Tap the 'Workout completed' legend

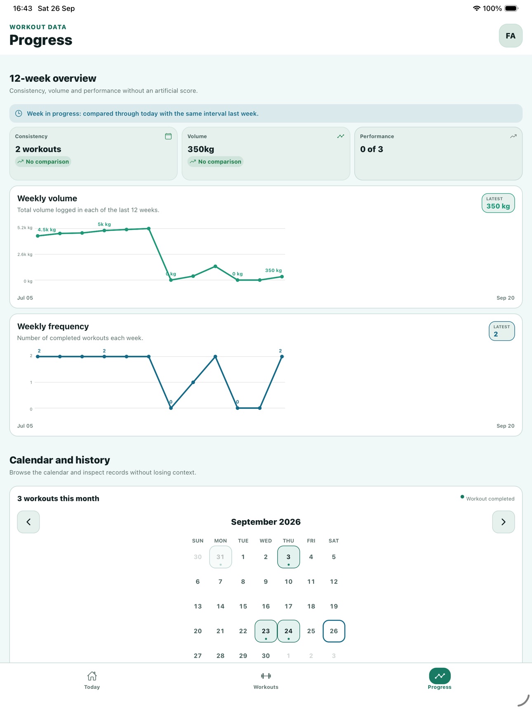tap(487, 499)
